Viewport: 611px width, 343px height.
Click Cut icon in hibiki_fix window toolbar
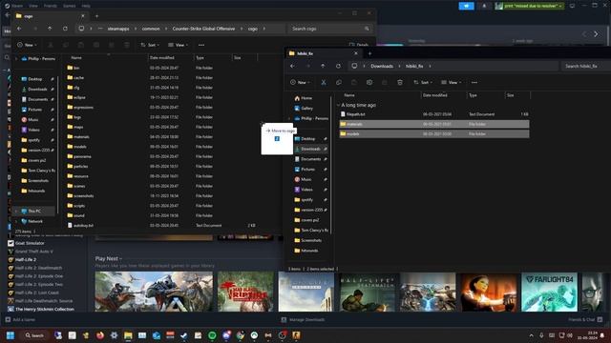pos(324,83)
